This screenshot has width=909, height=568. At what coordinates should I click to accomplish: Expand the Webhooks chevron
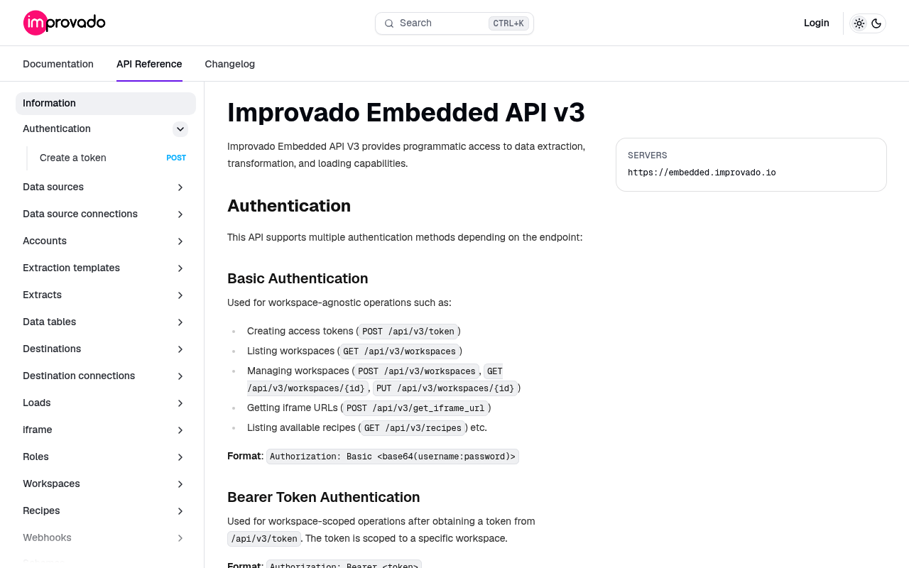180,538
